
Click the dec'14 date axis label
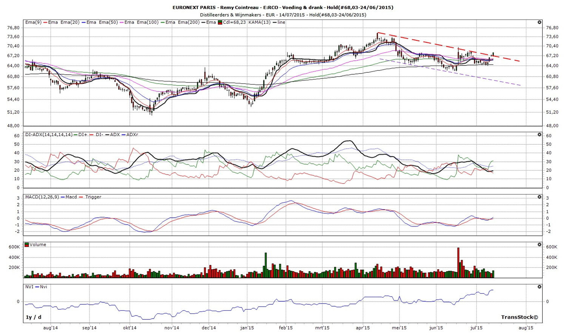[x=209, y=328]
